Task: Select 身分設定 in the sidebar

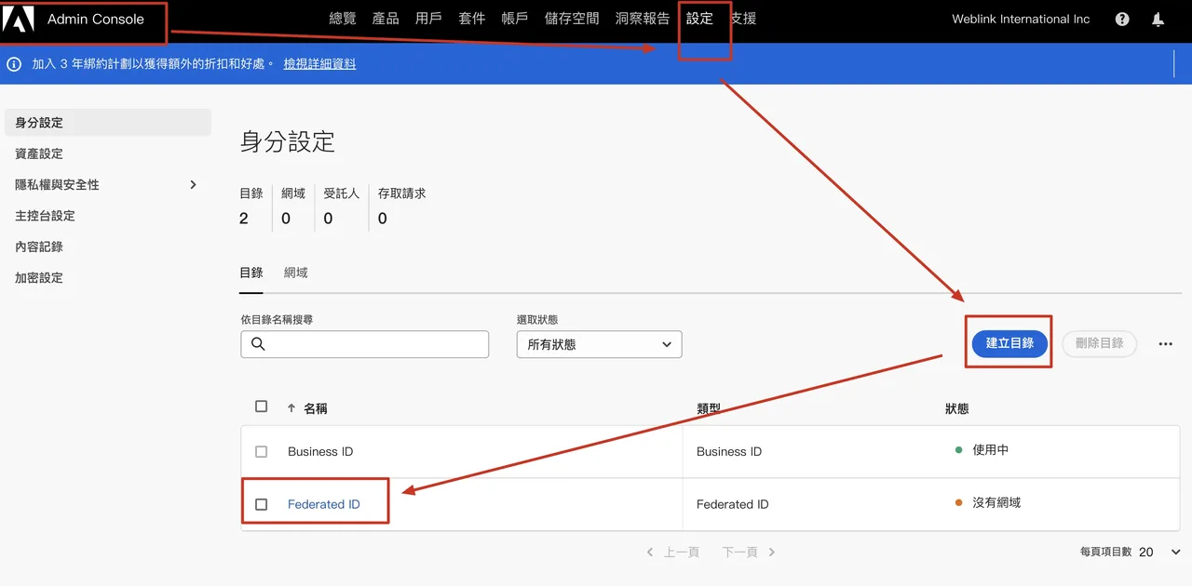Action: (x=107, y=123)
